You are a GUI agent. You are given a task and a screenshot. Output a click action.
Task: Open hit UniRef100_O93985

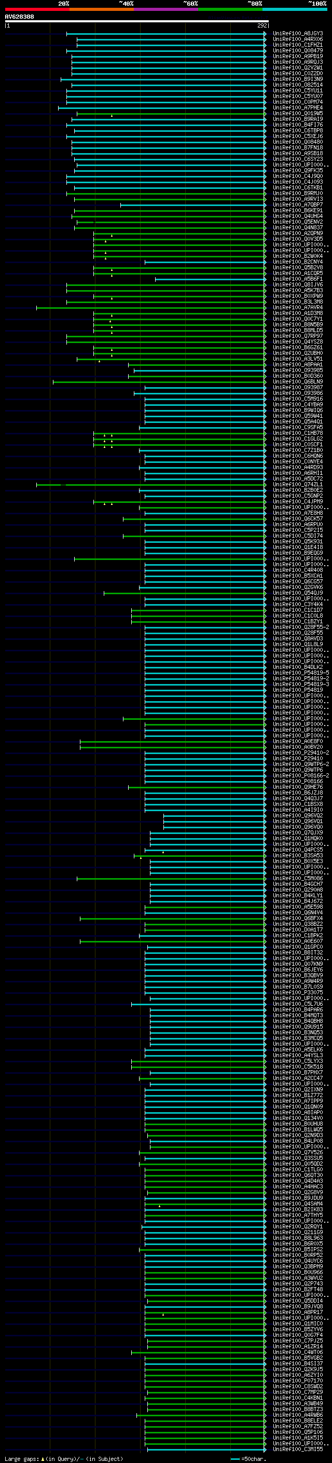point(298,371)
